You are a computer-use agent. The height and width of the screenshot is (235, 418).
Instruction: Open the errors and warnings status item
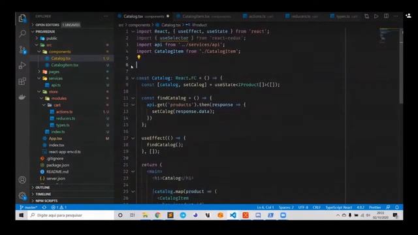[x=59, y=208]
